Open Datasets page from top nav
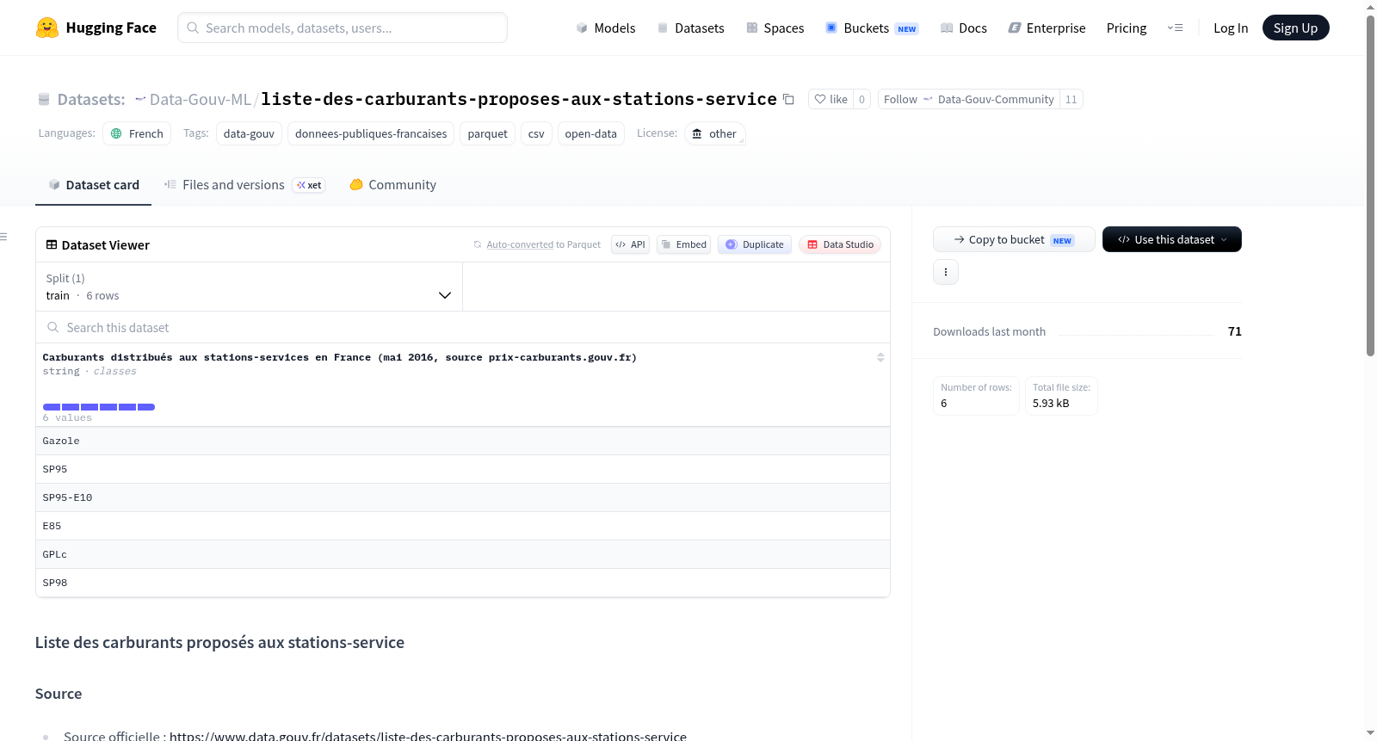 pyautogui.click(x=691, y=28)
